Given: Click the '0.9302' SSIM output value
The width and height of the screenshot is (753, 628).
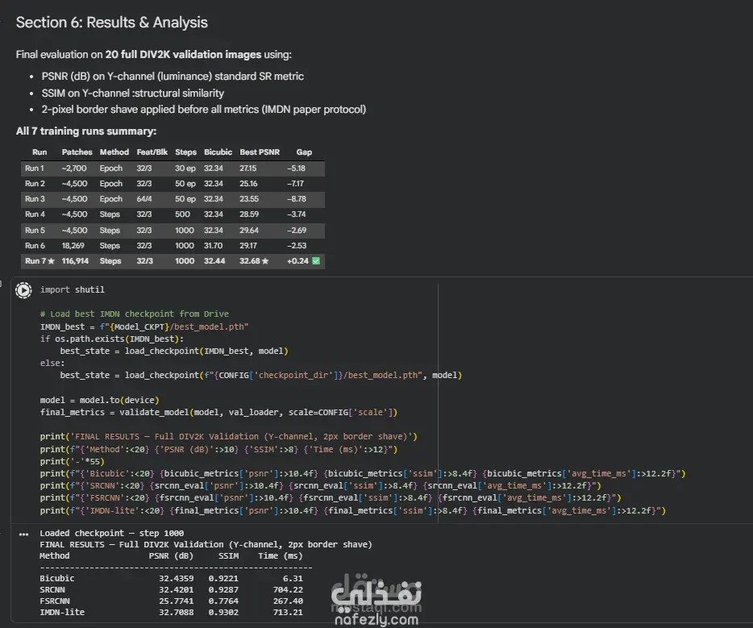Looking at the screenshot, I should point(223,612).
